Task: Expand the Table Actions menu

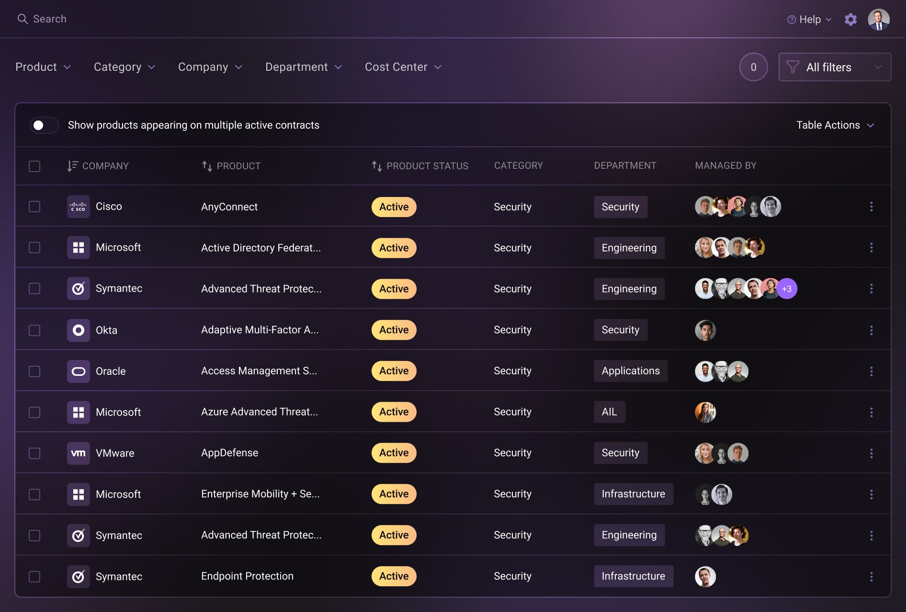Action: [835, 125]
